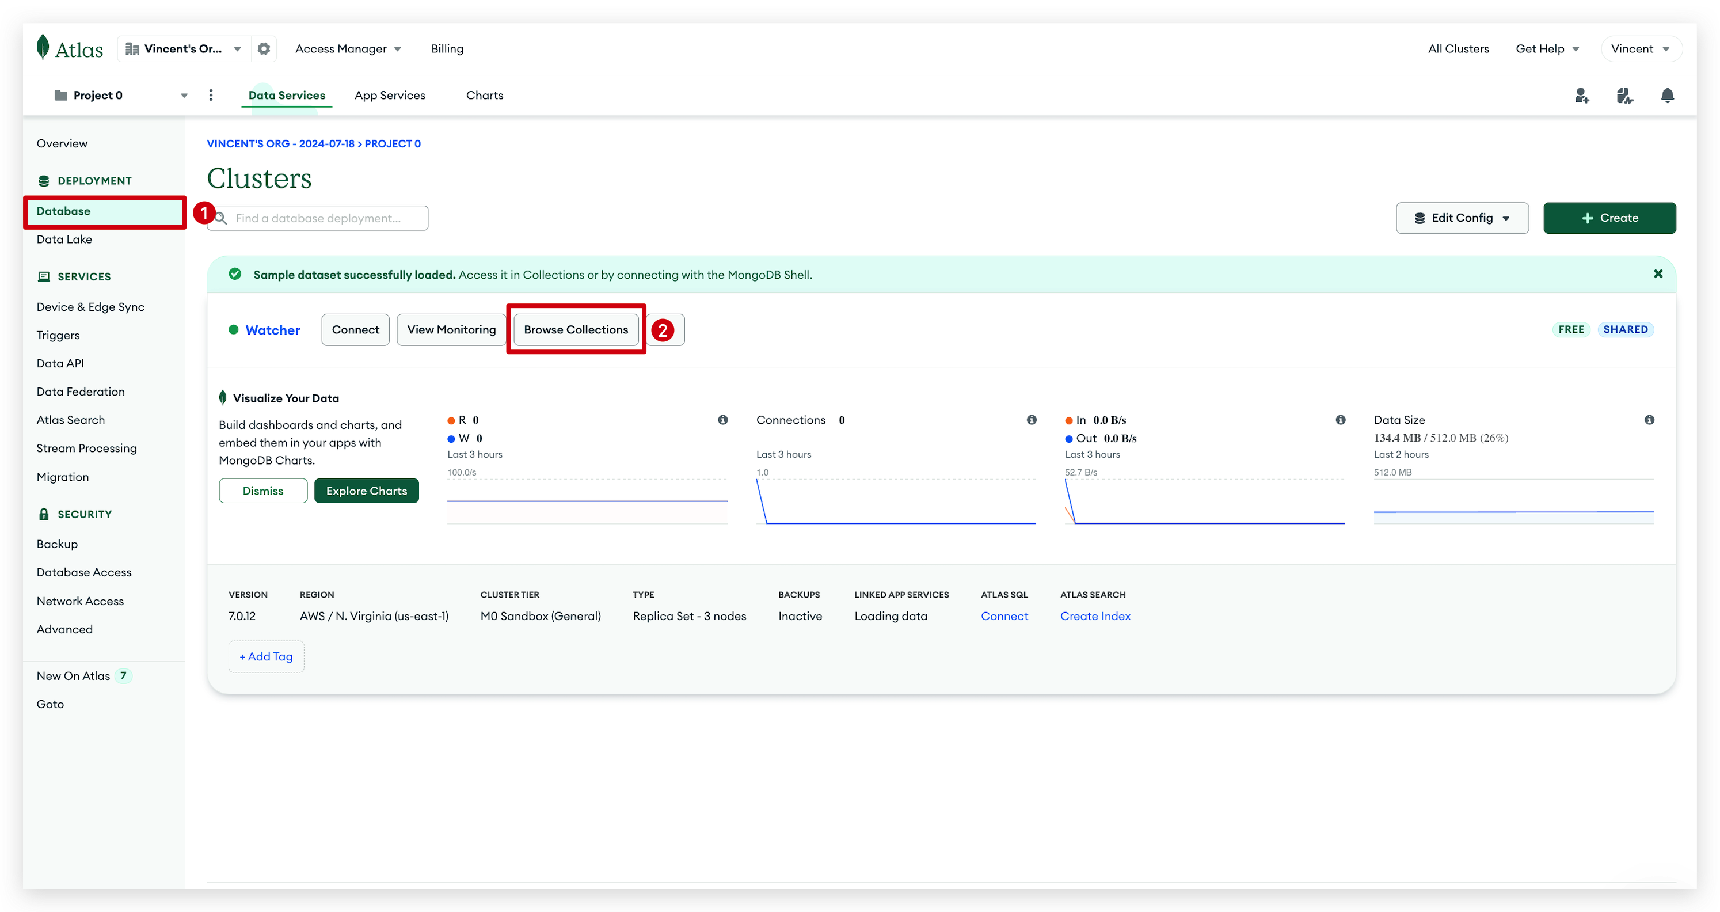1720x912 pixels.
Task: Click the + Add Tag button
Action: click(266, 656)
